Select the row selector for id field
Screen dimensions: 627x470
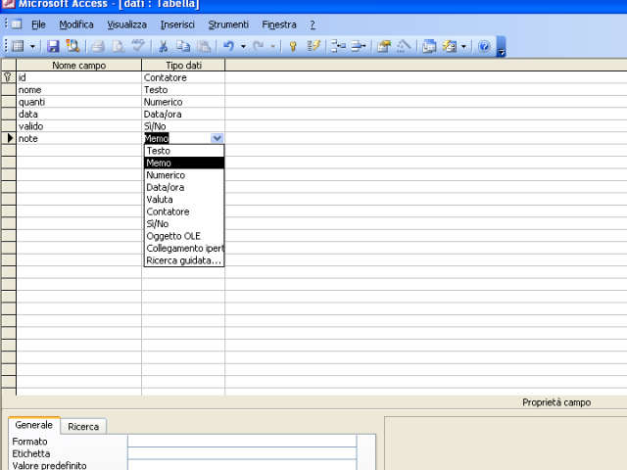click(8, 76)
